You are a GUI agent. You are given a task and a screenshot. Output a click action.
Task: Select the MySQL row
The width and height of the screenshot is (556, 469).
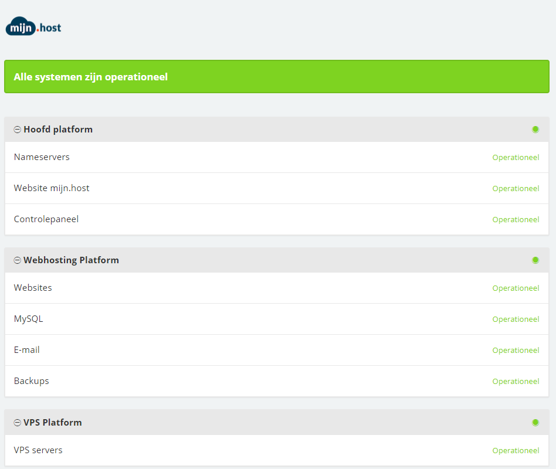(x=28, y=319)
